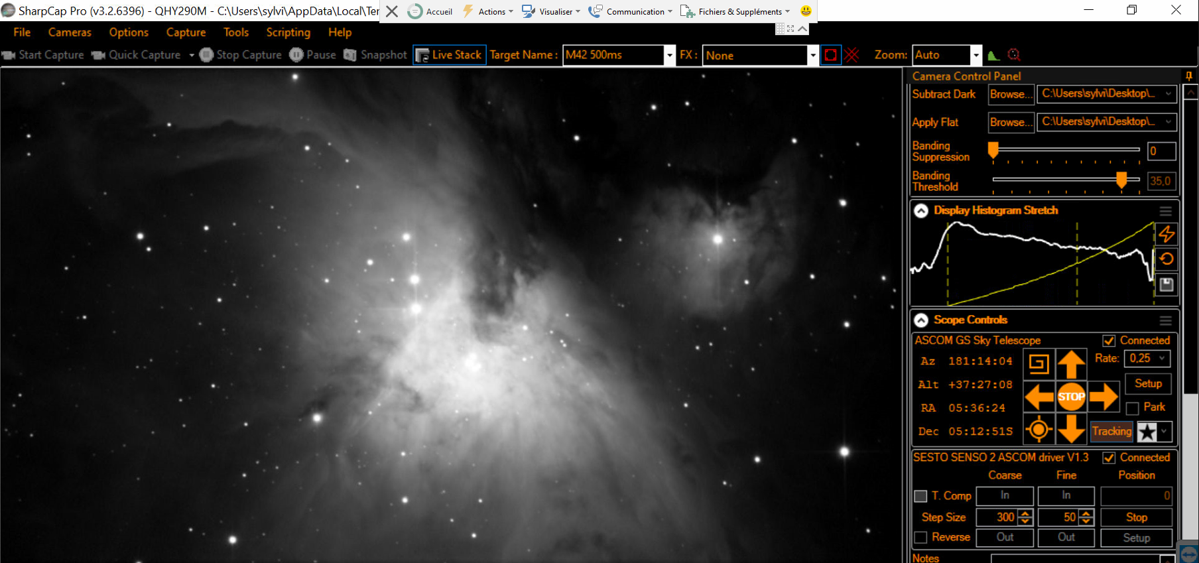Click the Pause capture icon
Screen dimensions: 1199x563
[296, 54]
